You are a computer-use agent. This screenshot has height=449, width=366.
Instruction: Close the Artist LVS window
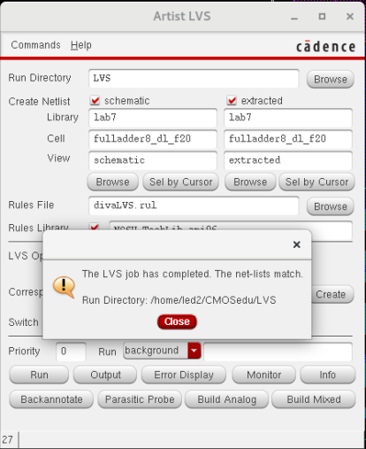point(350,16)
